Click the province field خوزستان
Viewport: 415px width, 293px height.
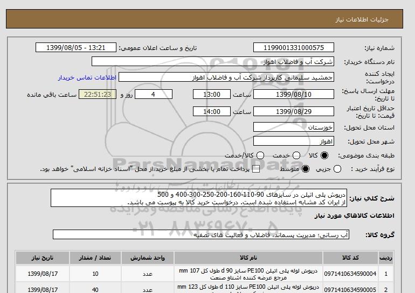[294, 127]
